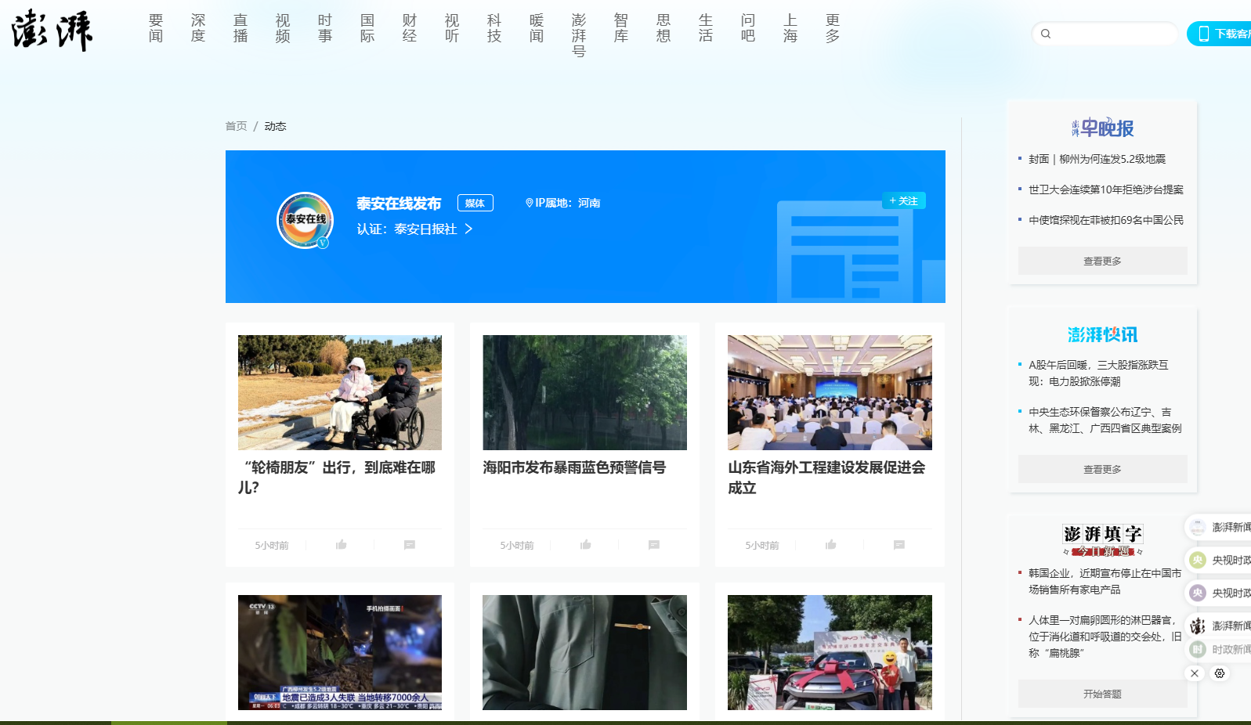1251x725 pixels.
Task: Open wheelchair couple thumbnail
Action: pos(340,392)
